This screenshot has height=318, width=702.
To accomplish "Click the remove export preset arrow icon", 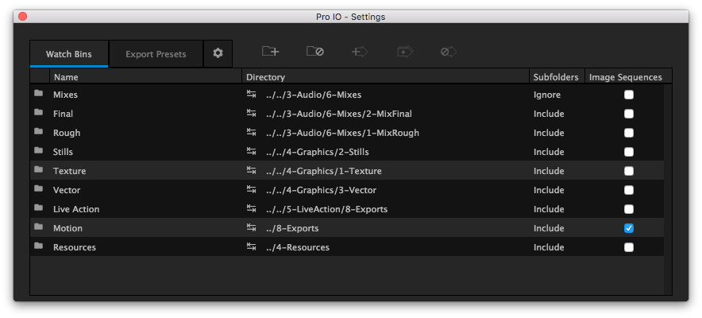I will click(449, 52).
